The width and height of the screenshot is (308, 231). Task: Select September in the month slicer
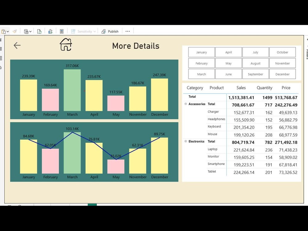[x=255, y=74]
